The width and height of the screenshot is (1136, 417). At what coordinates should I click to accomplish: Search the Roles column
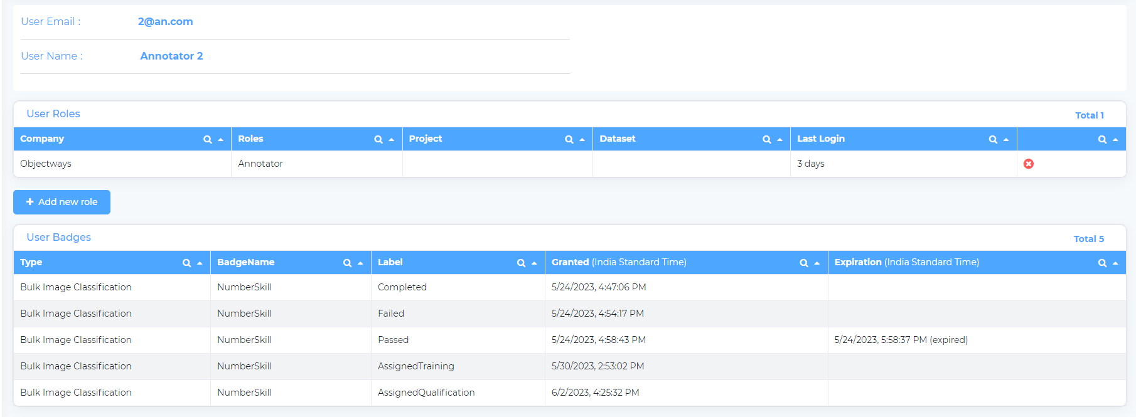click(x=378, y=139)
